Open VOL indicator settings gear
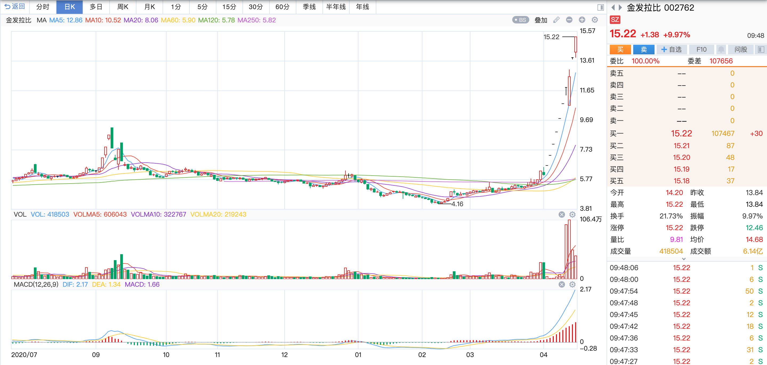 click(x=572, y=215)
